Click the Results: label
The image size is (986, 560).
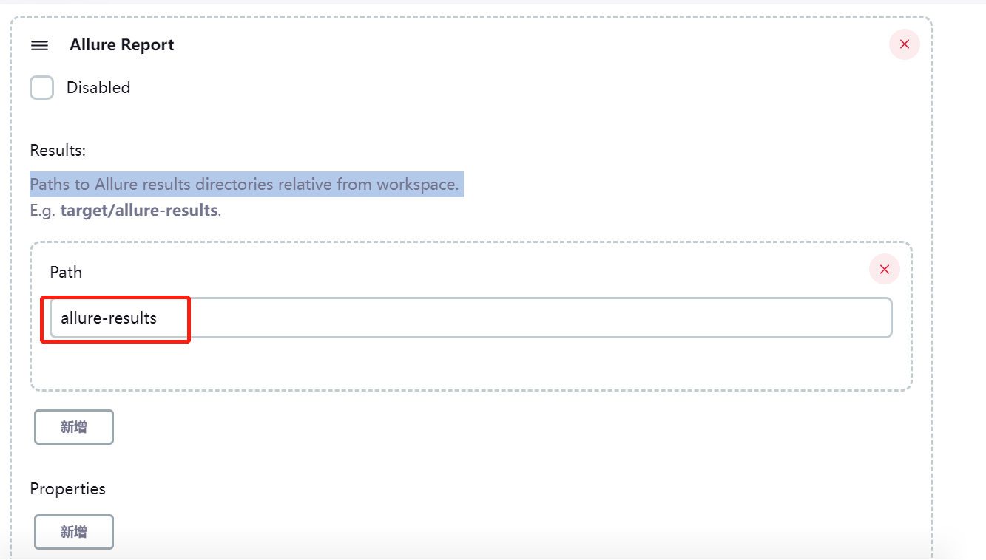pos(58,151)
